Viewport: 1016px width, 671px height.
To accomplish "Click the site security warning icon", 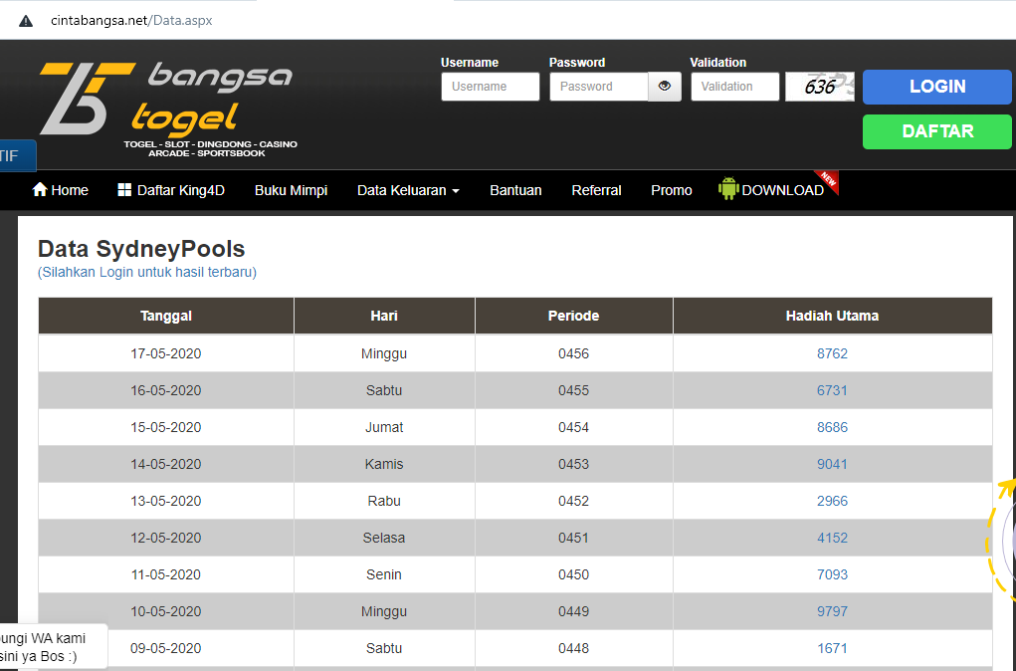I will (x=25, y=21).
